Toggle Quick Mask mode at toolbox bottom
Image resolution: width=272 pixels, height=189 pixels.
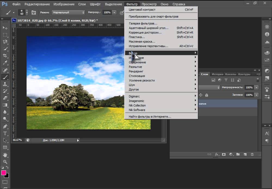click(x=5, y=182)
